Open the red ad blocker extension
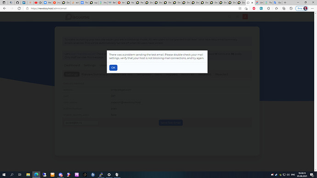Image resolution: width=317 pixels, height=178 pixels. click(x=254, y=8)
